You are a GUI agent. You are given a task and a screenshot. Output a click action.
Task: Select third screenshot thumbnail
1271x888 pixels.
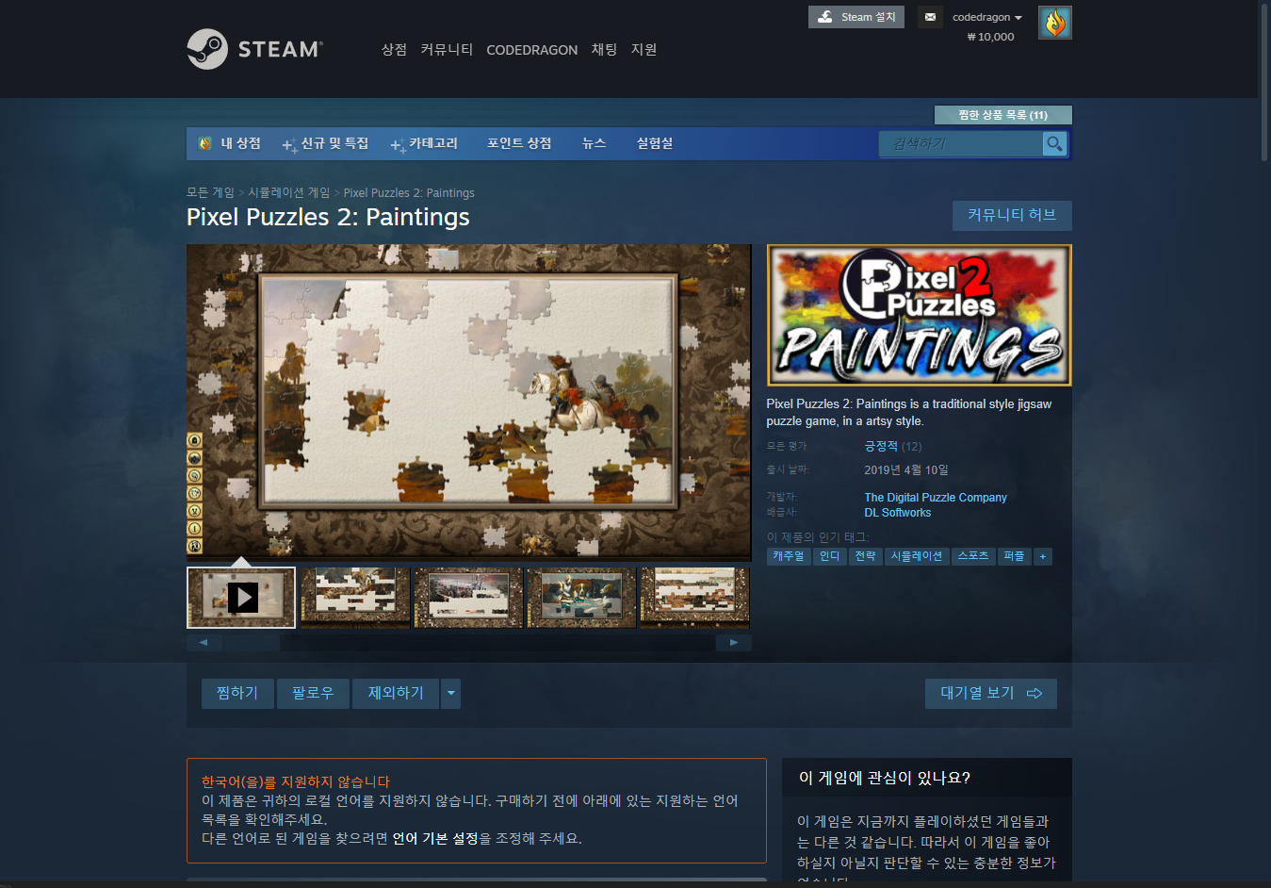[468, 598]
